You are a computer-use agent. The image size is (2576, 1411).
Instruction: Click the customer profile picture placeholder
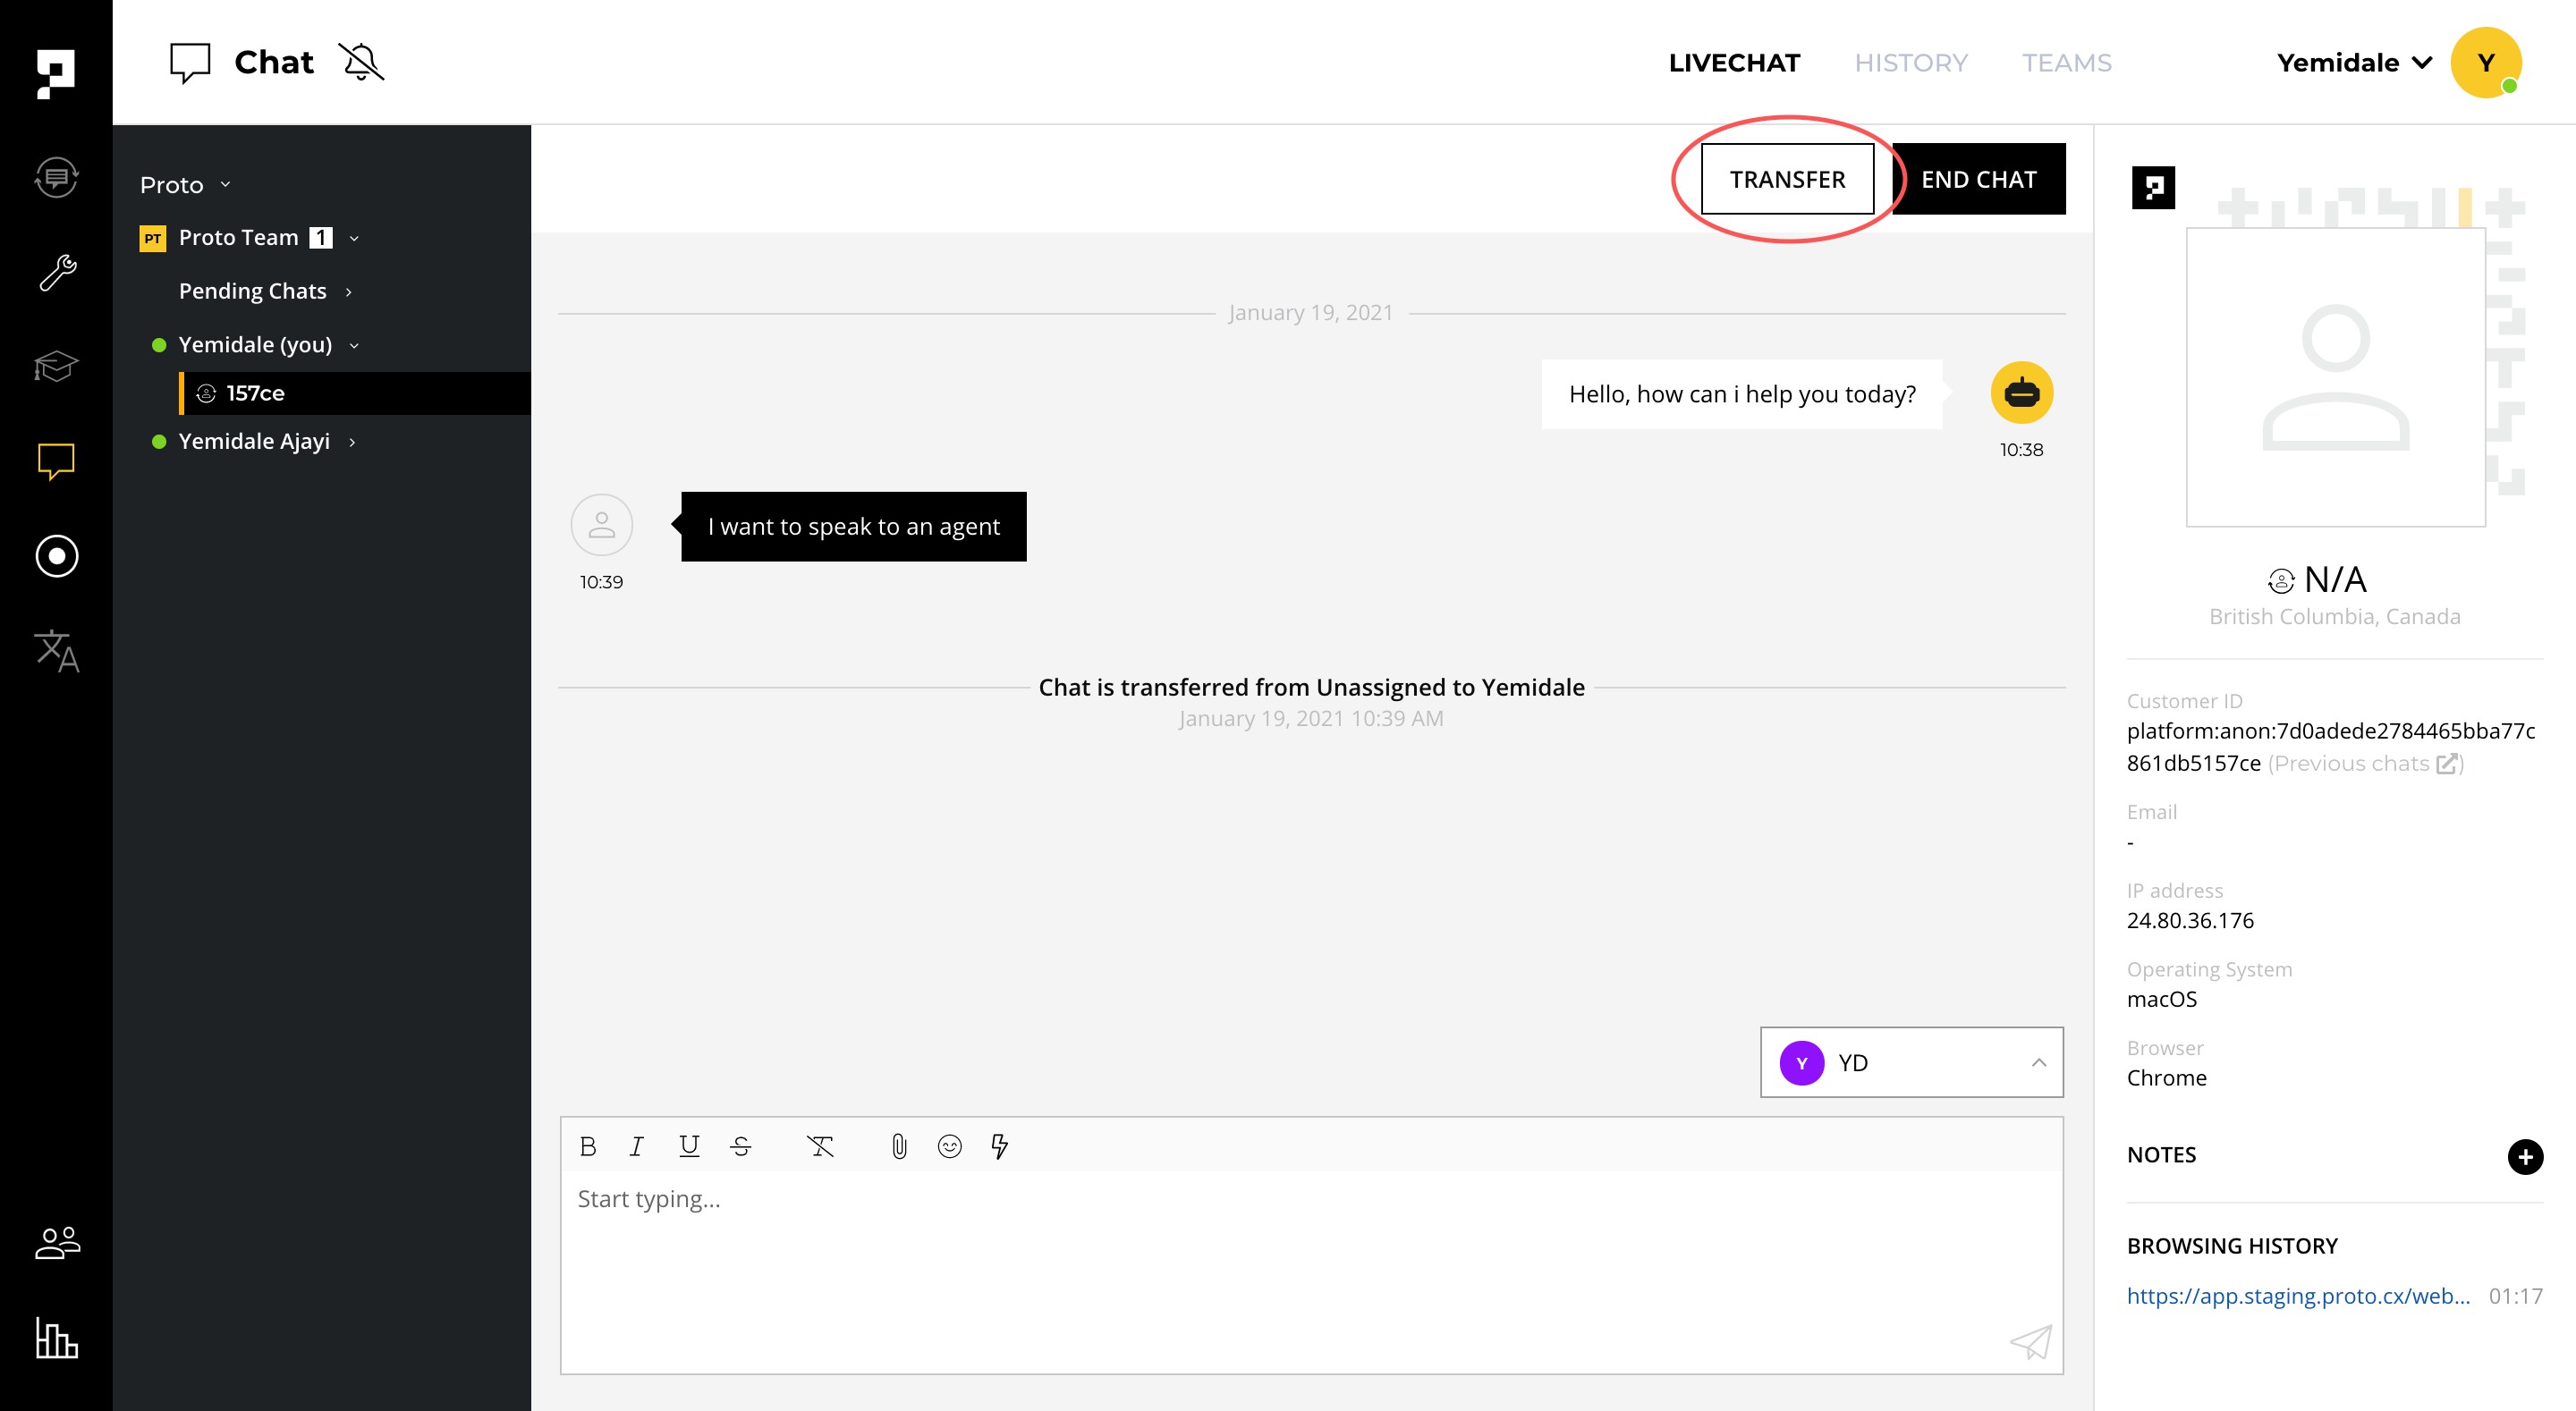[2335, 377]
